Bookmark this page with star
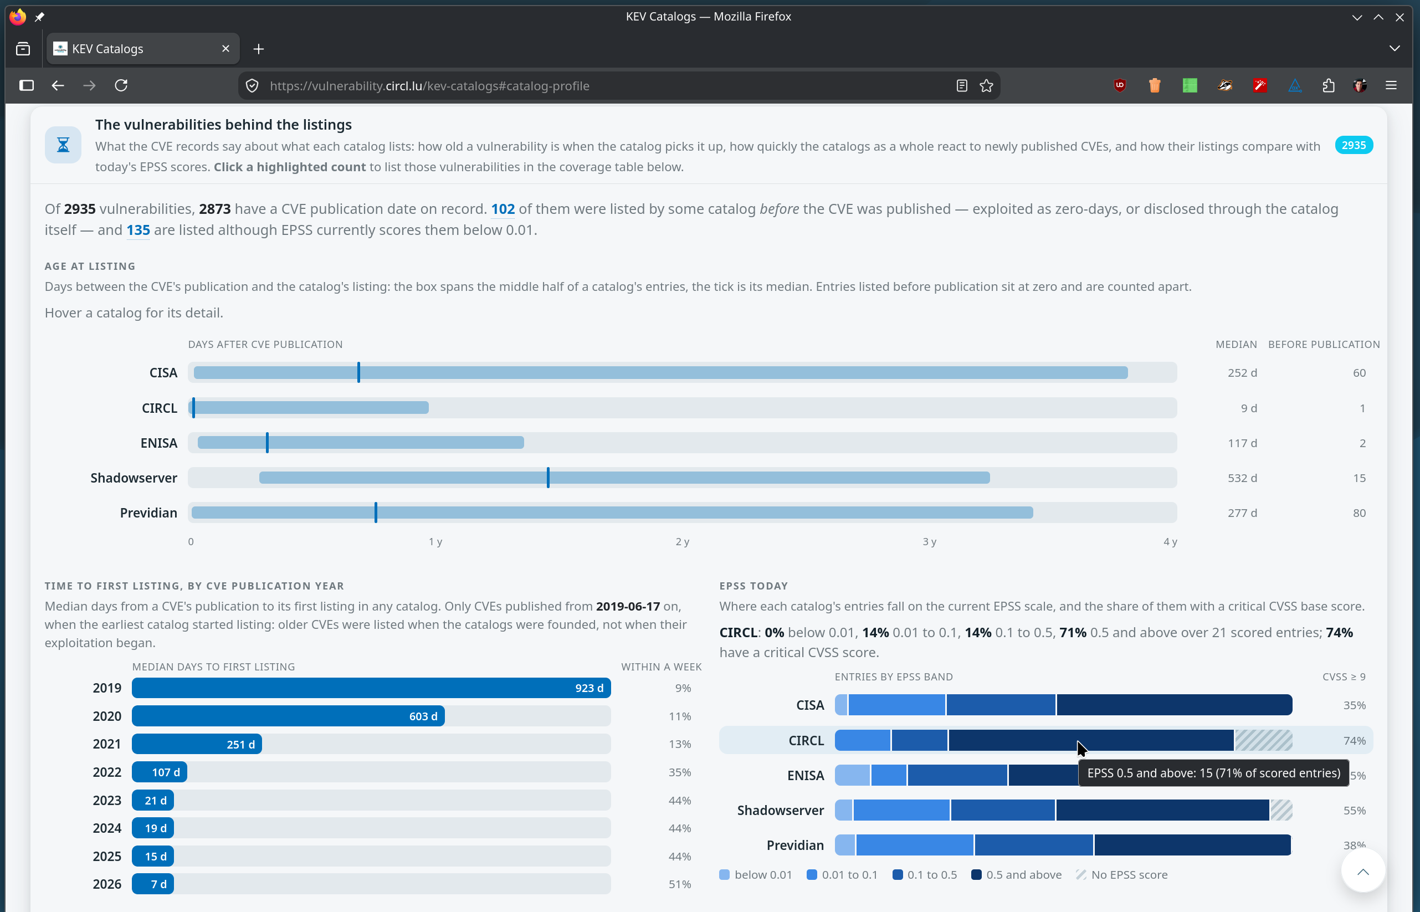Image resolution: width=1420 pixels, height=912 pixels. point(986,86)
